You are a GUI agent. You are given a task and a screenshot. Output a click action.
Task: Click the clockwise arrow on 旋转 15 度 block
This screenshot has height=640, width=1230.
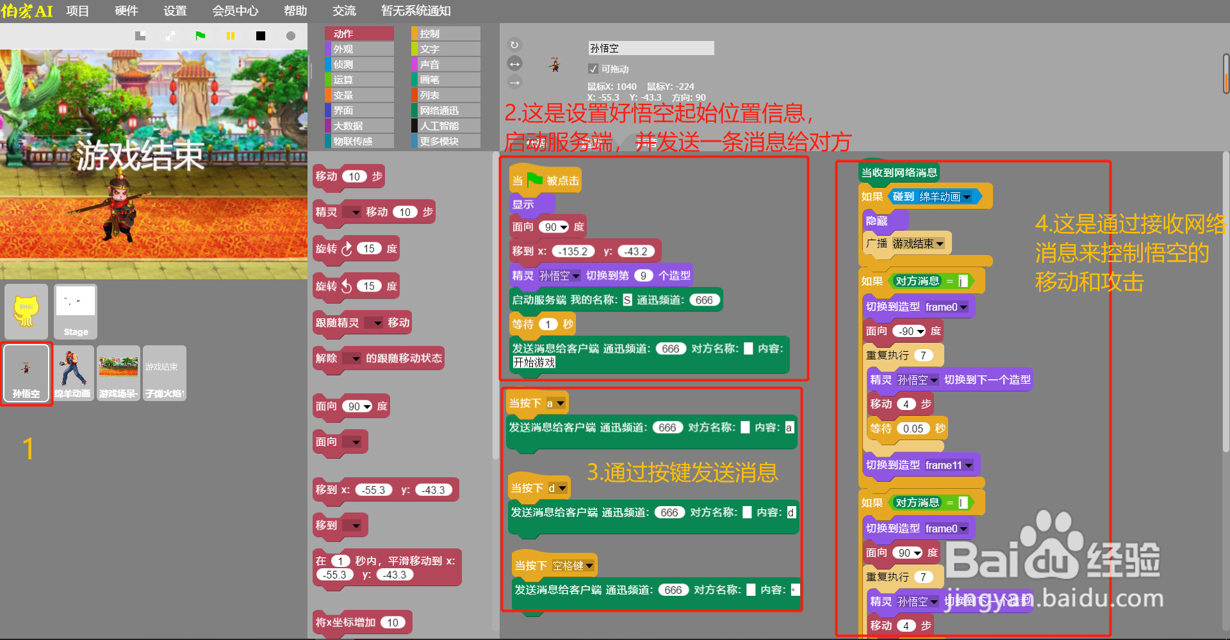(x=347, y=249)
